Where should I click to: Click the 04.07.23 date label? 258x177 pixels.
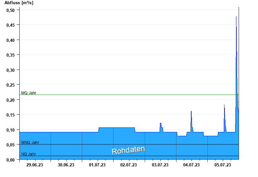coord(191,165)
